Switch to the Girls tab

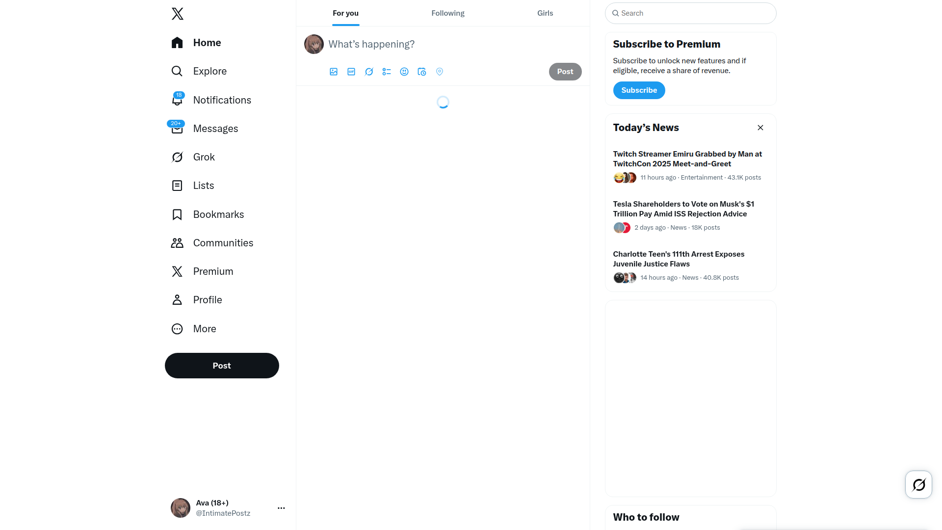(545, 13)
